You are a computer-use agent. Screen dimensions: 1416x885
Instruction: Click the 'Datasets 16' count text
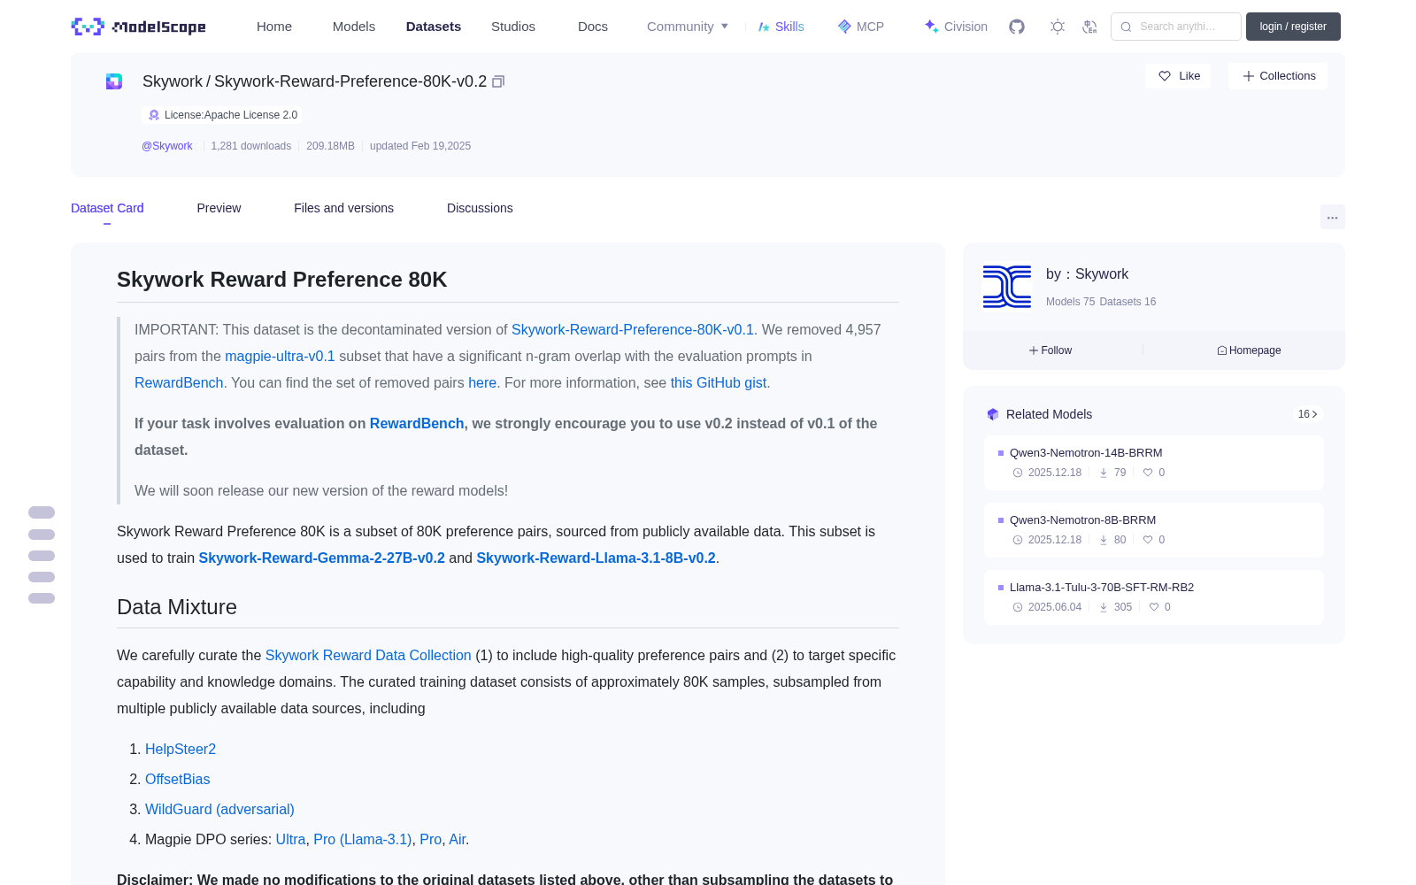tap(1127, 302)
